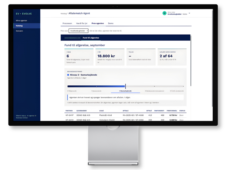227x170 pixels.
Task: Select the level 3 slider label
Action: [x=154, y=91]
